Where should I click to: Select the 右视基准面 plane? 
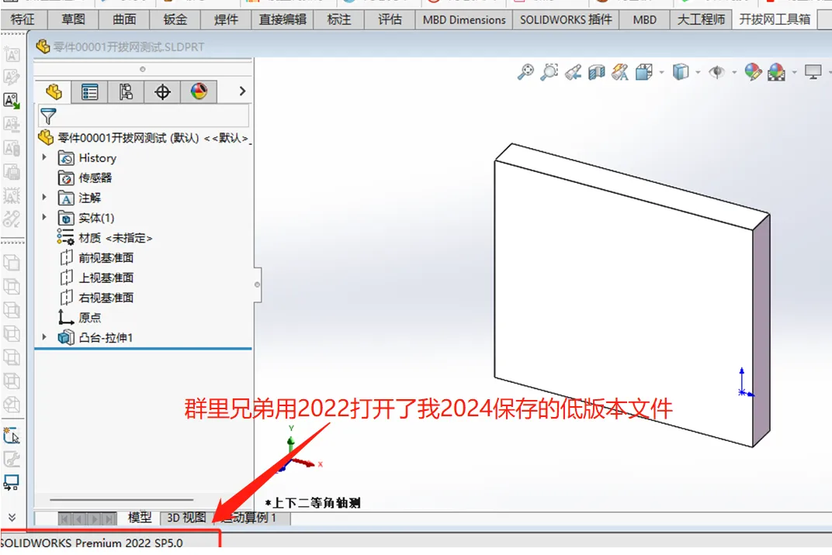pyautogui.click(x=96, y=298)
